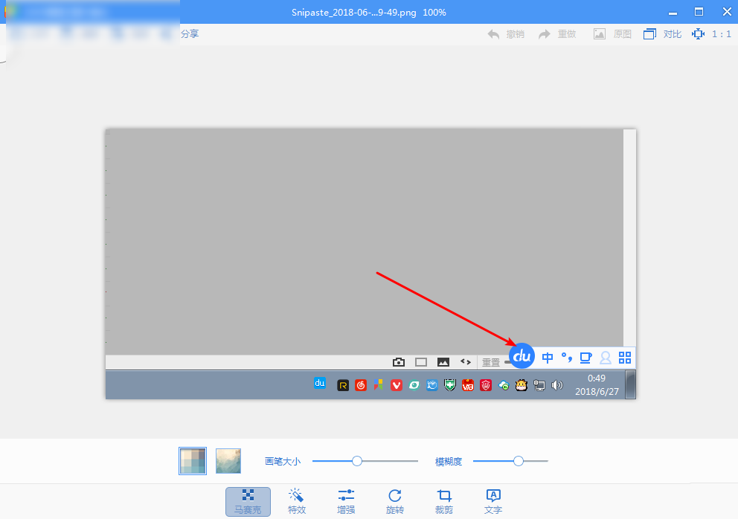Close the image editor window

(x=723, y=11)
